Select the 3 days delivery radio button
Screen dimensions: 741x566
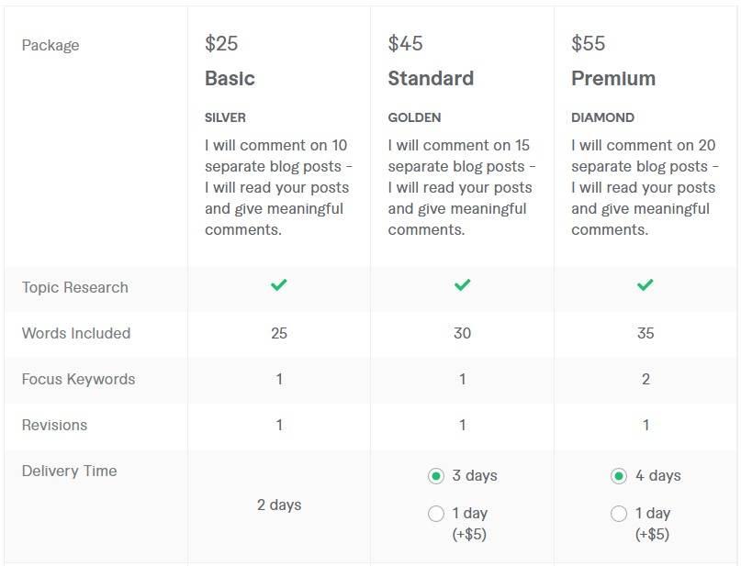[x=436, y=476]
